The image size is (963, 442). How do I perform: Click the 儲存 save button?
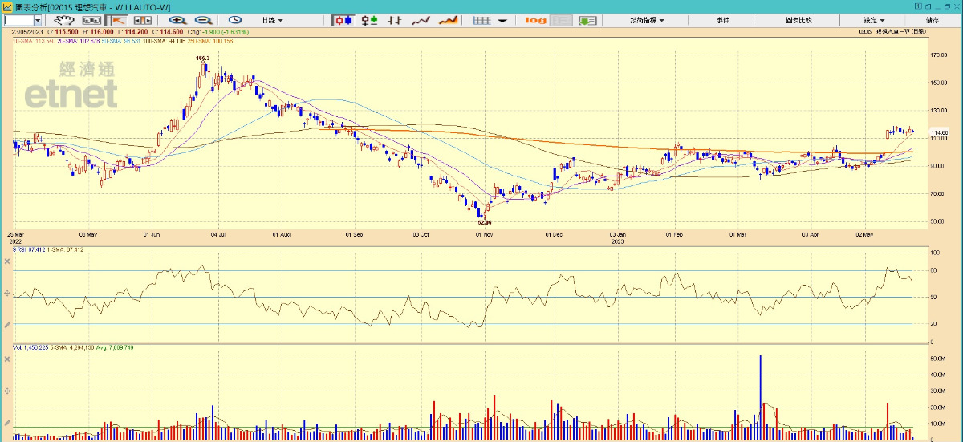[932, 20]
